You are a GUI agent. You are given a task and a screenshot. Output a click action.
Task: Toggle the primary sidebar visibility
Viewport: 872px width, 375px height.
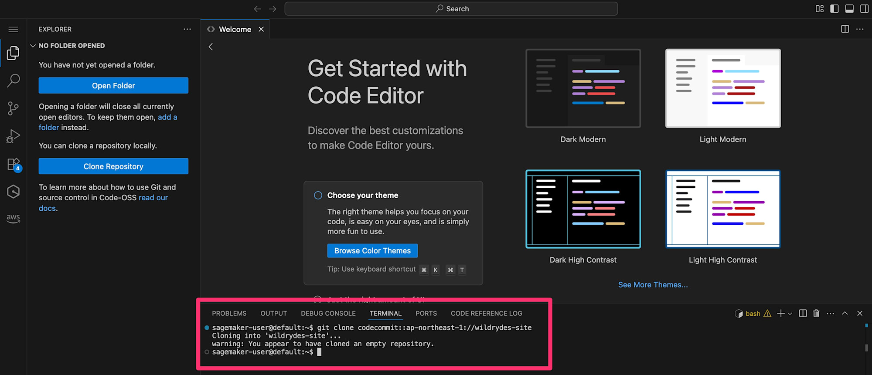(x=834, y=9)
